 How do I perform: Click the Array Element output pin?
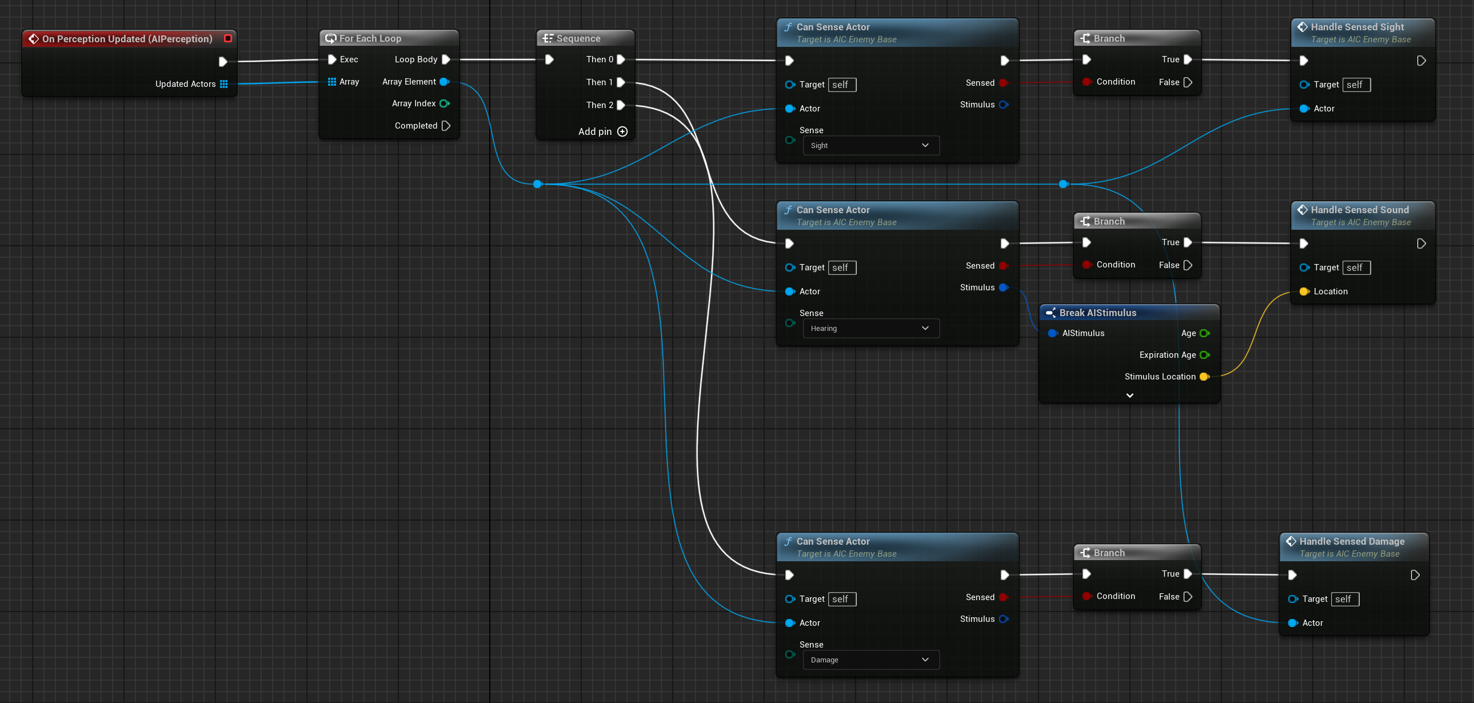[444, 82]
